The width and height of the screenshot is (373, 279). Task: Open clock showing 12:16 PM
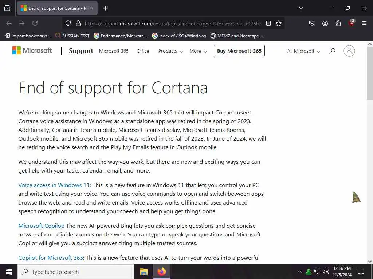pyautogui.click(x=342, y=272)
